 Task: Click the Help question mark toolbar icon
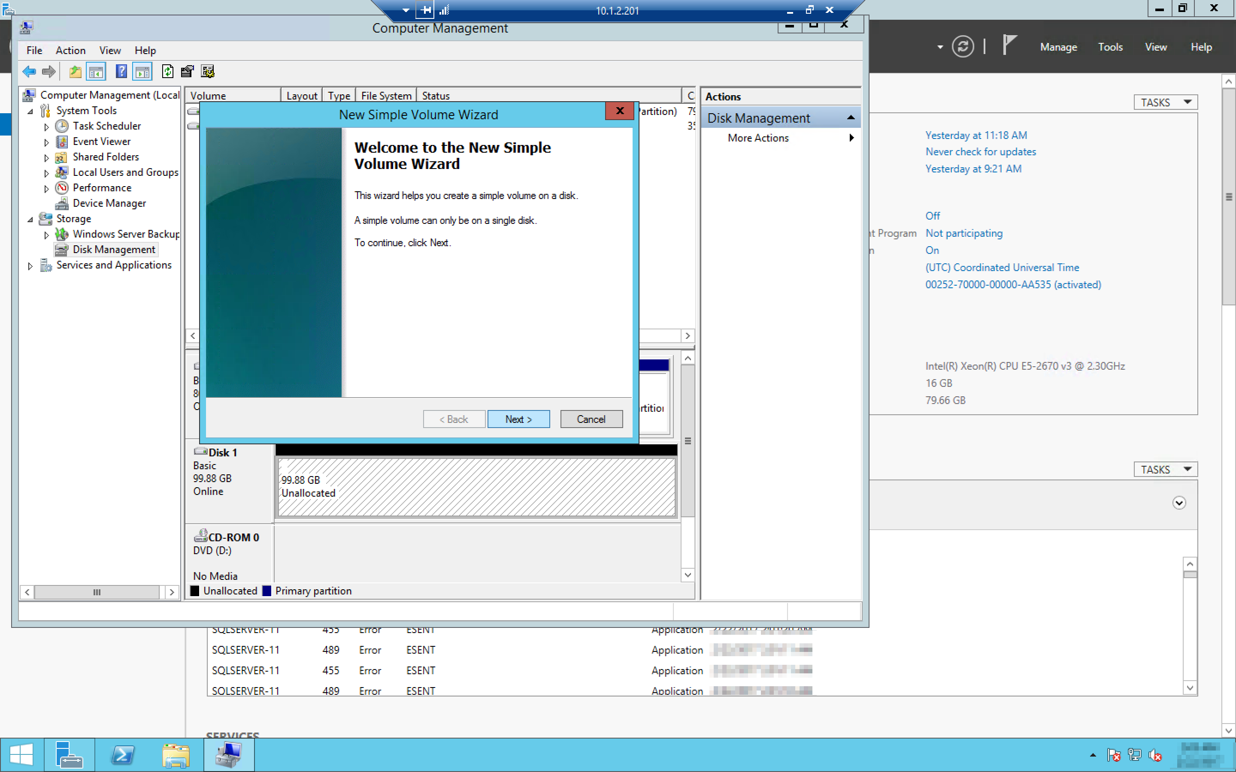point(121,72)
